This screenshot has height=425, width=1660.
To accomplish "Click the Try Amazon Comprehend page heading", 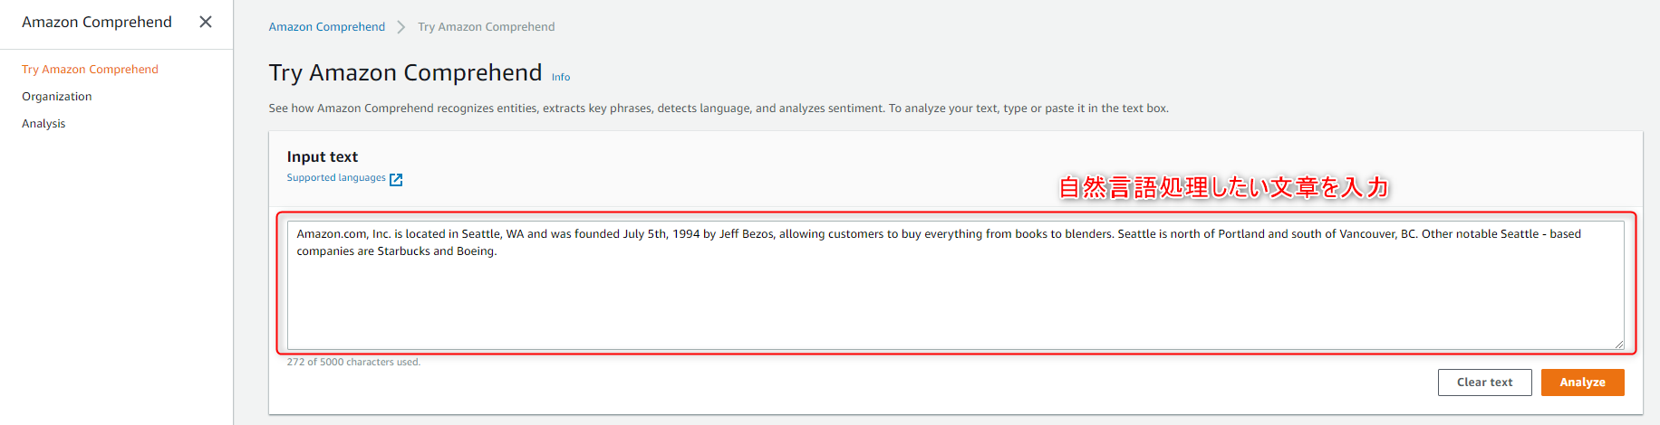I will (x=405, y=72).
